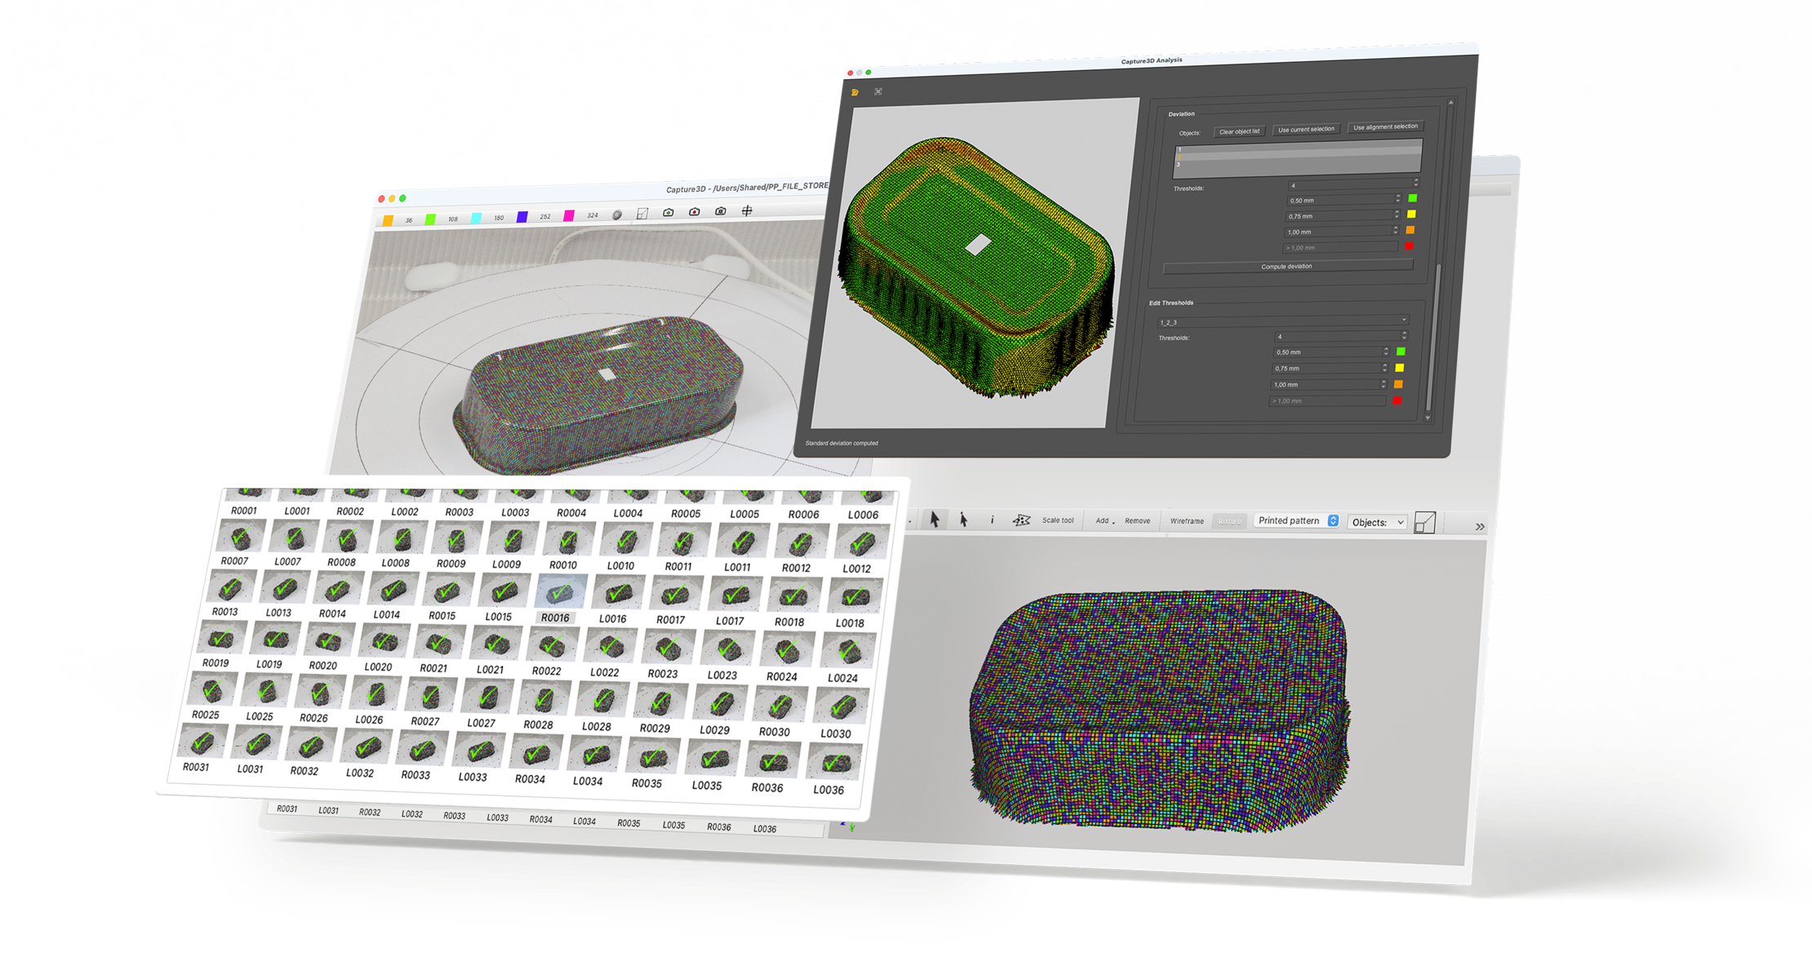Viewport: 1812px width, 979px height.
Task: Select the crosshair alignment icon in the top toolbar
Action: pyautogui.click(x=748, y=212)
